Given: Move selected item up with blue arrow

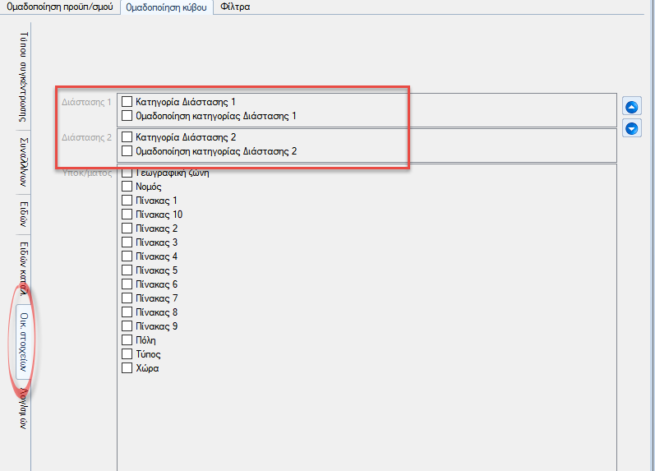Looking at the screenshot, I should coord(632,107).
